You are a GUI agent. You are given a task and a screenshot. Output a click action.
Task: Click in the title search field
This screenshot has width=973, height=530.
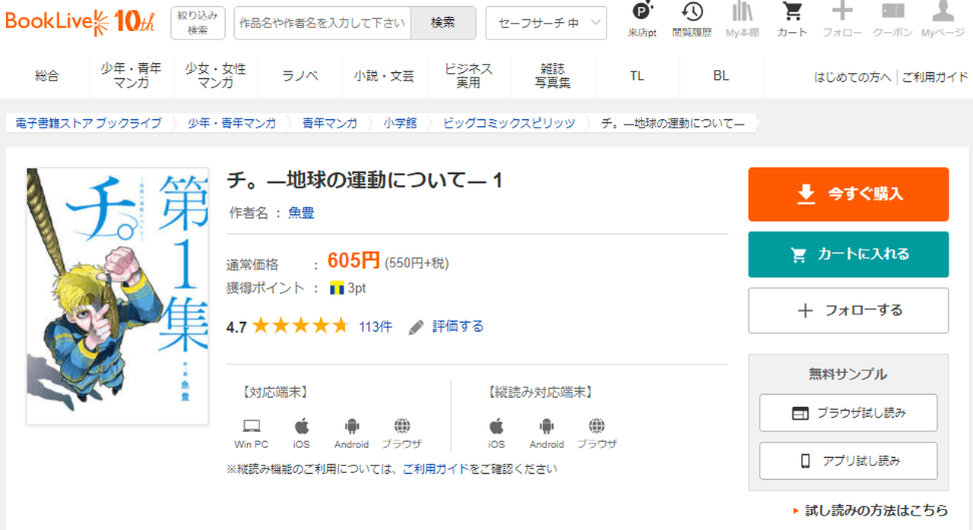click(322, 23)
